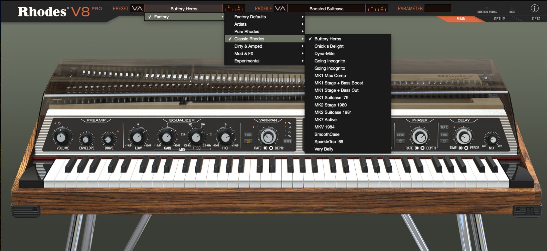547x251 pixels.
Task: Select triangle waveform in Vari-Pan
Action: 290,132
